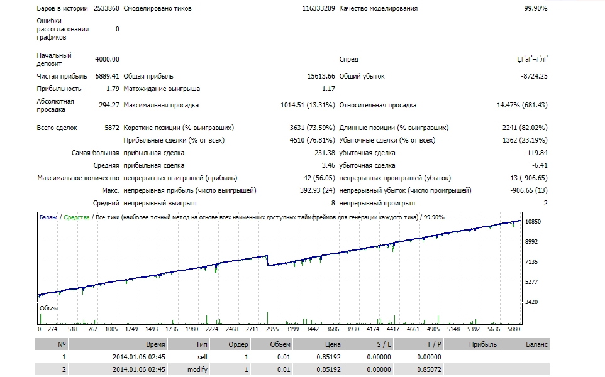Image resolution: width=605 pixels, height=377 pixels.
Task: Select the average profit trade value 3.46
Action: click(328, 165)
